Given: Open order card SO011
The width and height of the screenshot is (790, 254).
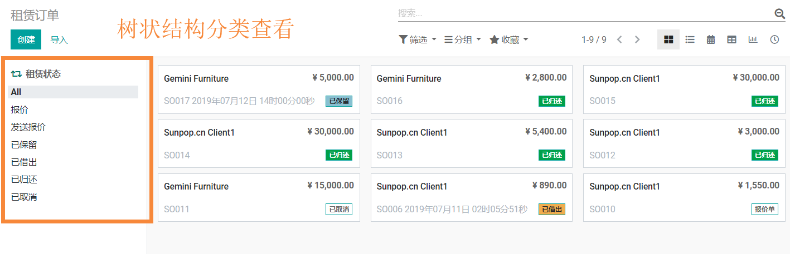Looking at the screenshot, I should [x=259, y=197].
